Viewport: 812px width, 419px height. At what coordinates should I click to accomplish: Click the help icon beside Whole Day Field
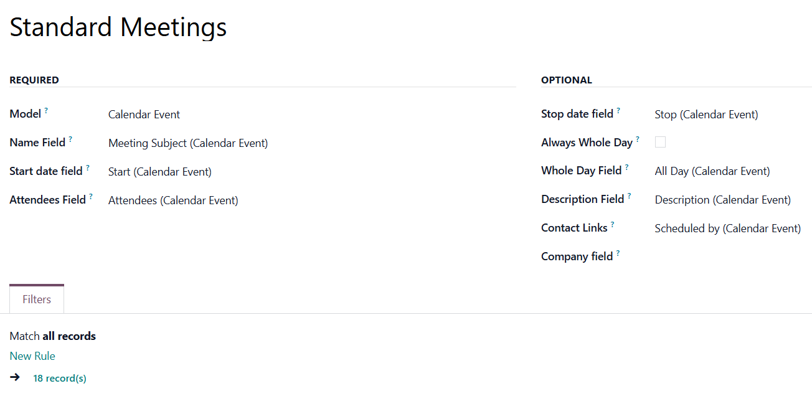pyautogui.click(x=627, y=167)
